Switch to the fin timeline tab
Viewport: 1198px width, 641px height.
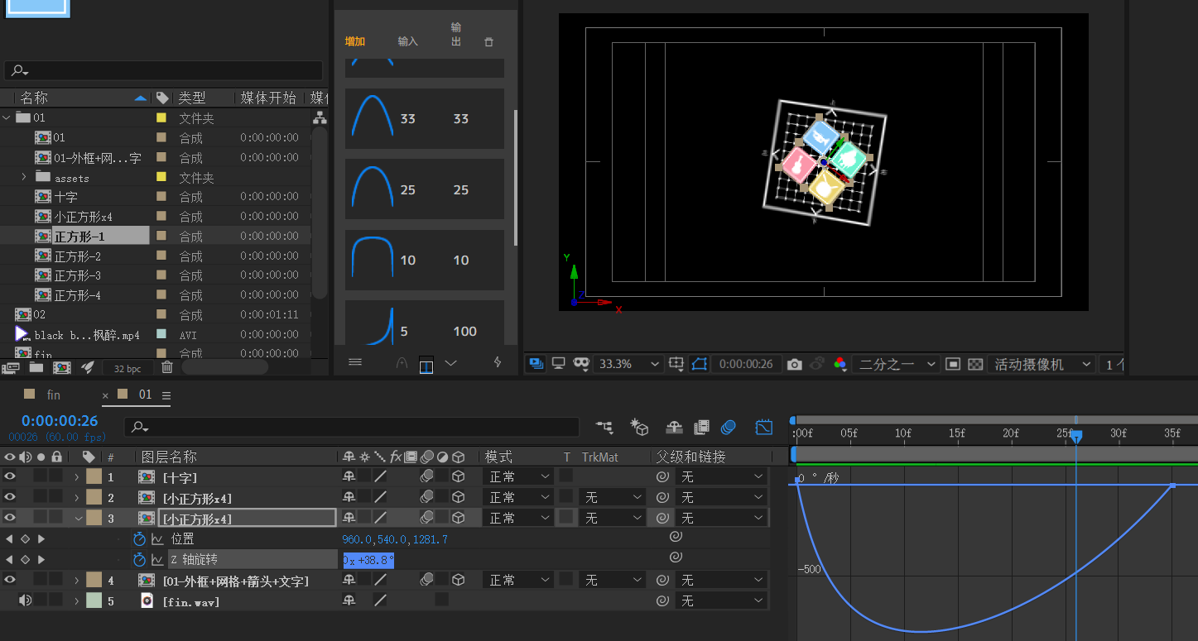point(53,395)
